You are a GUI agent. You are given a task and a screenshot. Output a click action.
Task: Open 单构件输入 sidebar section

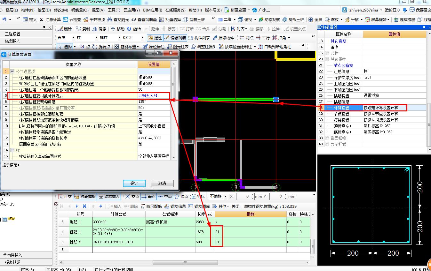pyautogui.click(x=26, y=255)
